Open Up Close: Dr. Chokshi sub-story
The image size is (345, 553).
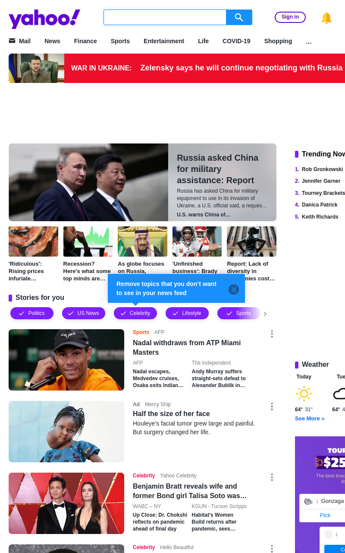point(160,522)
